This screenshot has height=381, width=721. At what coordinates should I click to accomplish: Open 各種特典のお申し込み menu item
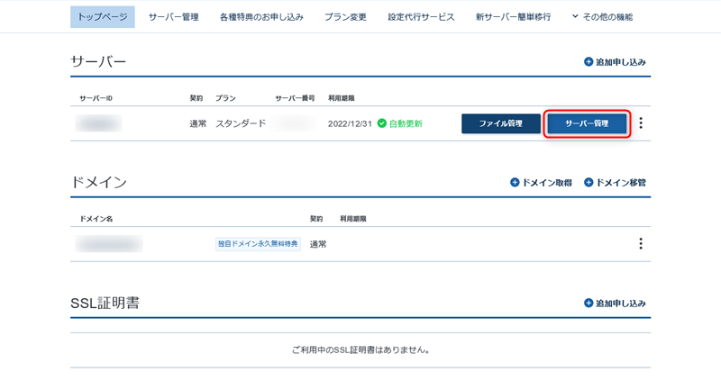[x=261, y=17]
